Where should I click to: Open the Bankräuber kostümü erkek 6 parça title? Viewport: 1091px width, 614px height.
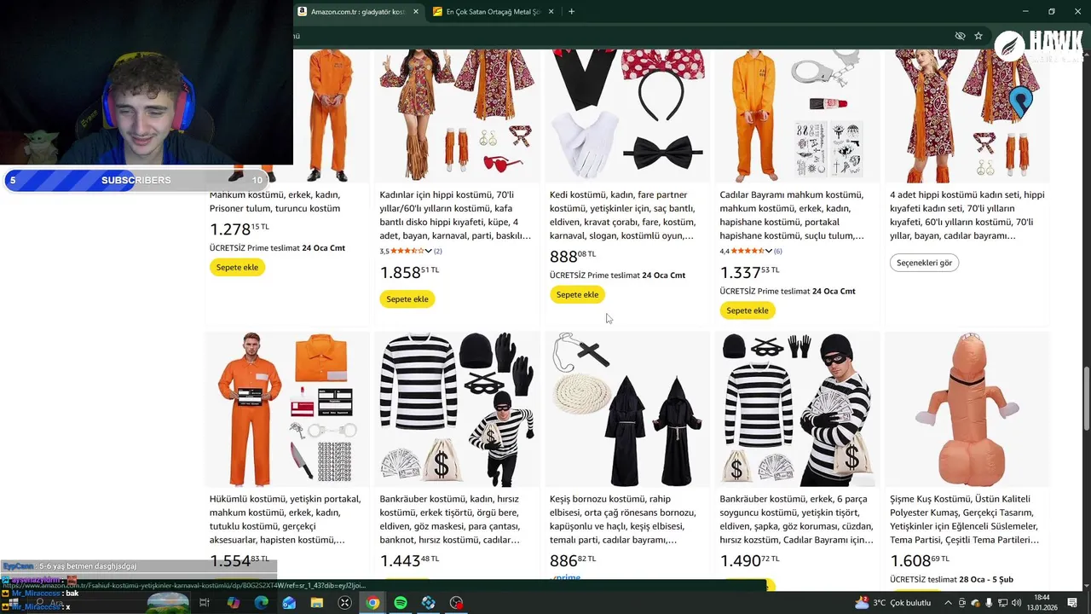pos(796,519)
